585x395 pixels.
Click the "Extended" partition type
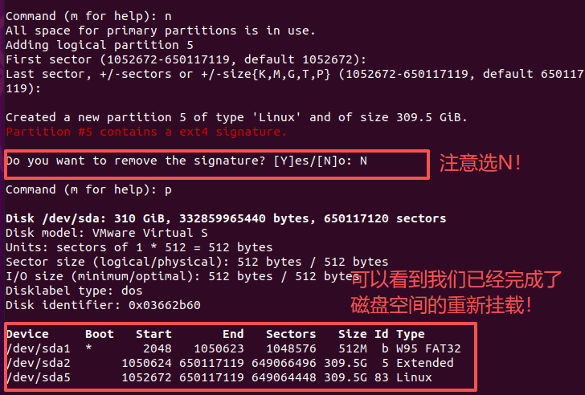(425, 363)
